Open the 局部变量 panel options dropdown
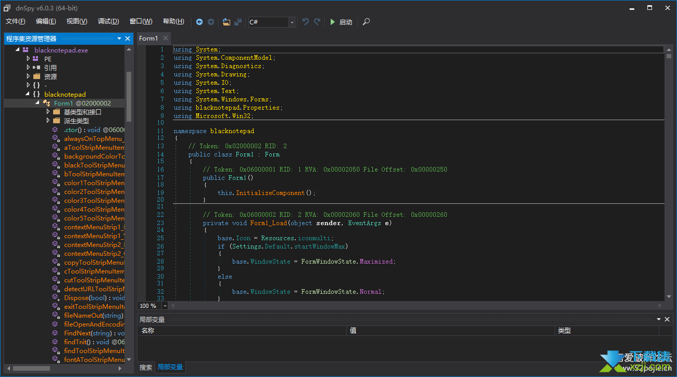This screenshot has height=377, width=677. pyautogui.click(x=659, y=319)
